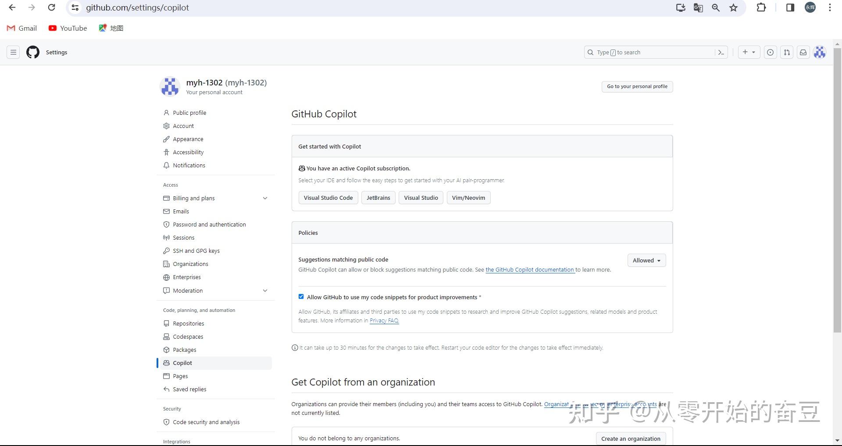Collapse the Moderation section chevron

265,290
